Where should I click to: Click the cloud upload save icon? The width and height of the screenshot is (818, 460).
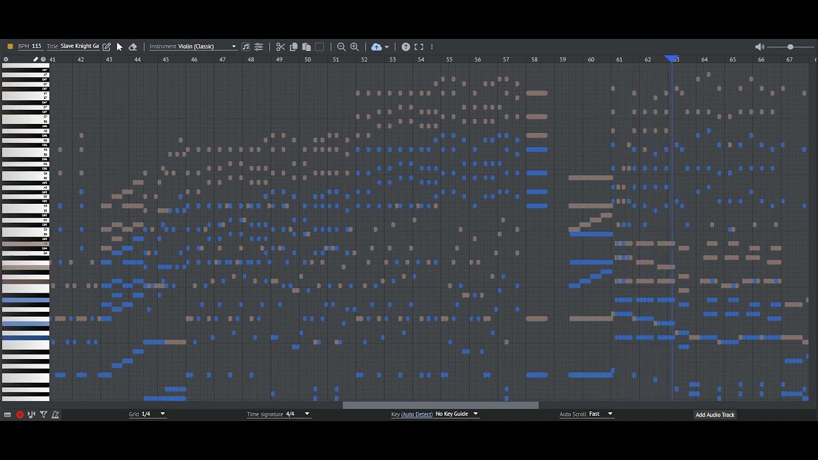click(376, 47)
